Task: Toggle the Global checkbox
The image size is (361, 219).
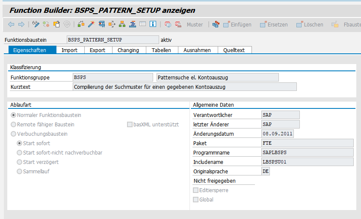Action: (196, 200)
